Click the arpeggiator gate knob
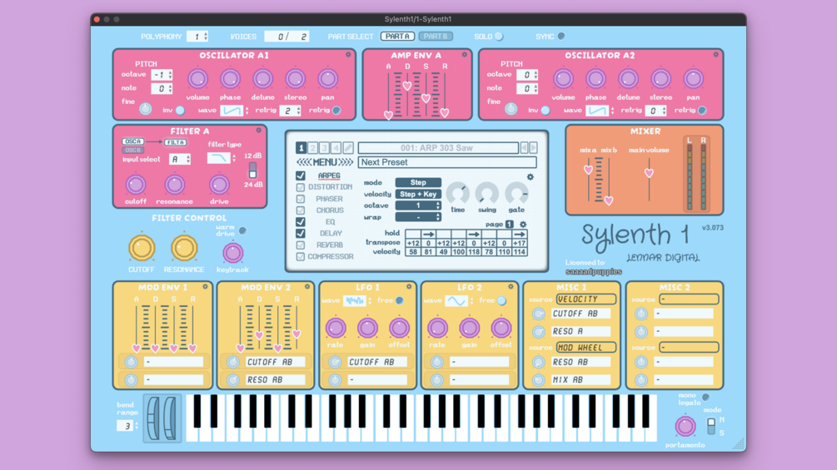837x470 pixels. click(x=516, y=193)
